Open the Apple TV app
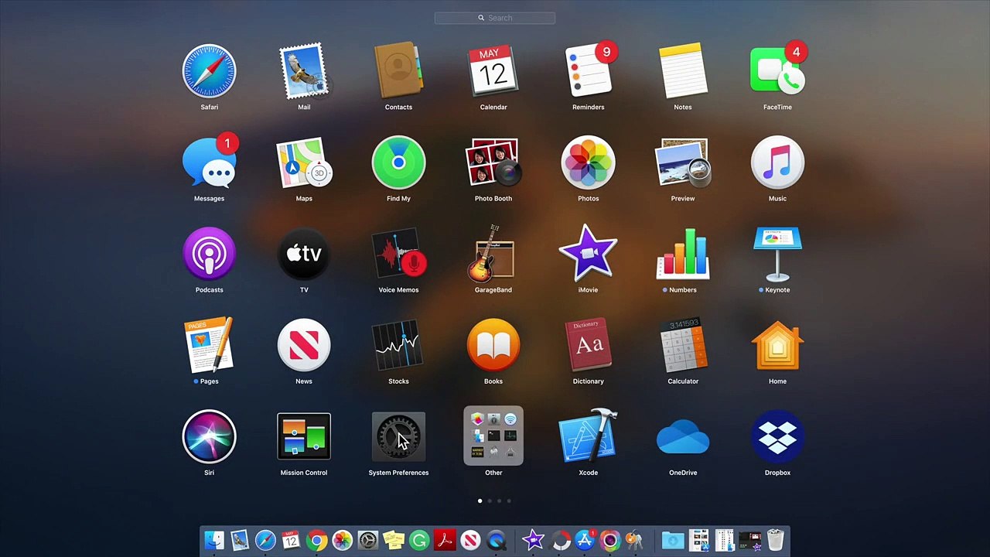Image resolution: width=990 pixels, height=557 pixels. (x=304, y=254)
